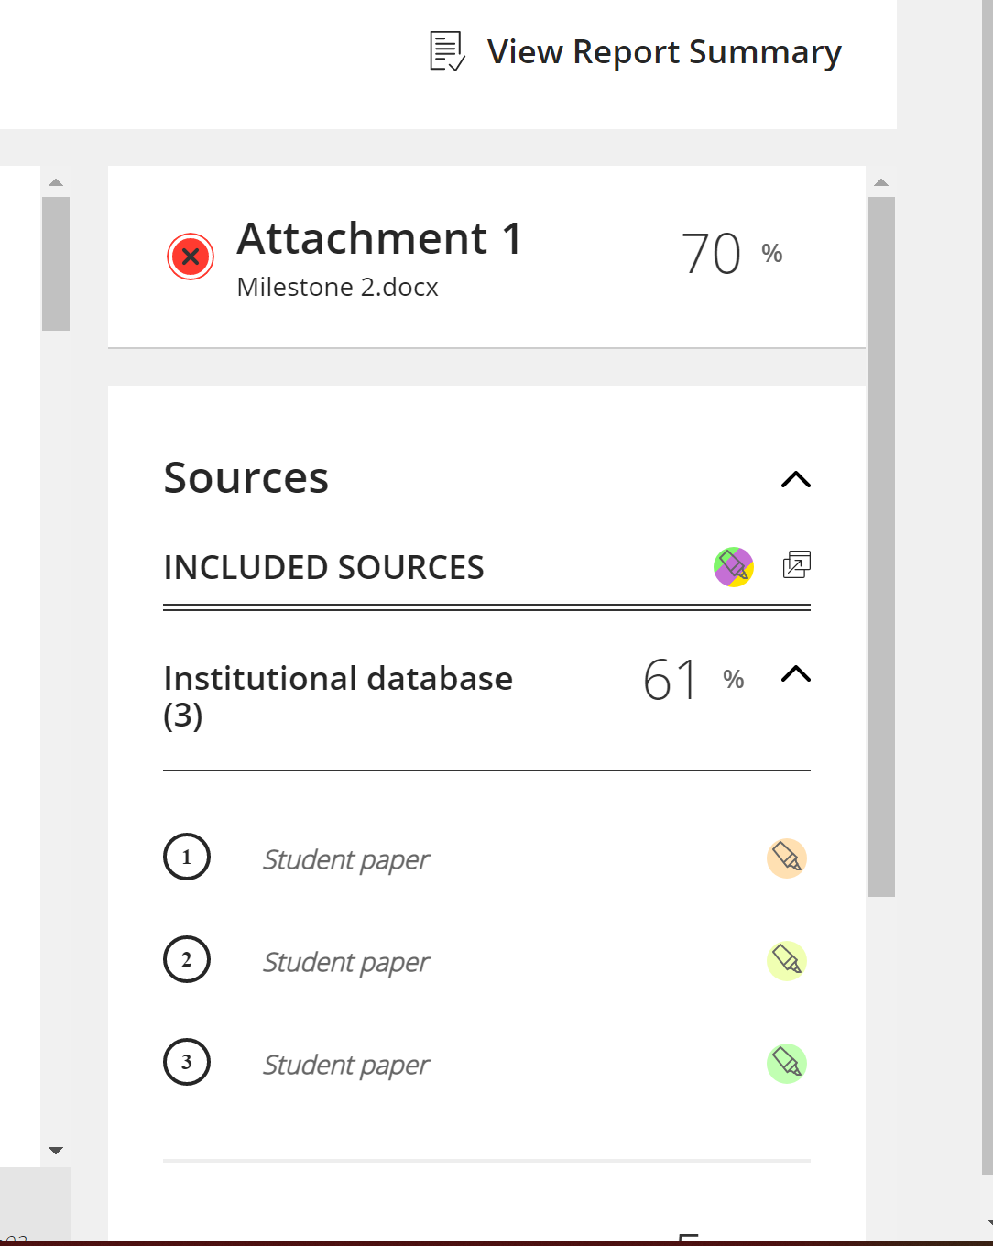The width and height of the screenshot is (993, 1246).
Task: Open the third Student paper source
Action: point(346,1065)
